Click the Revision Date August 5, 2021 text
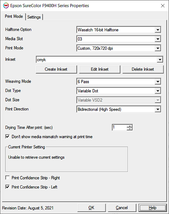 tap(28, 208)
